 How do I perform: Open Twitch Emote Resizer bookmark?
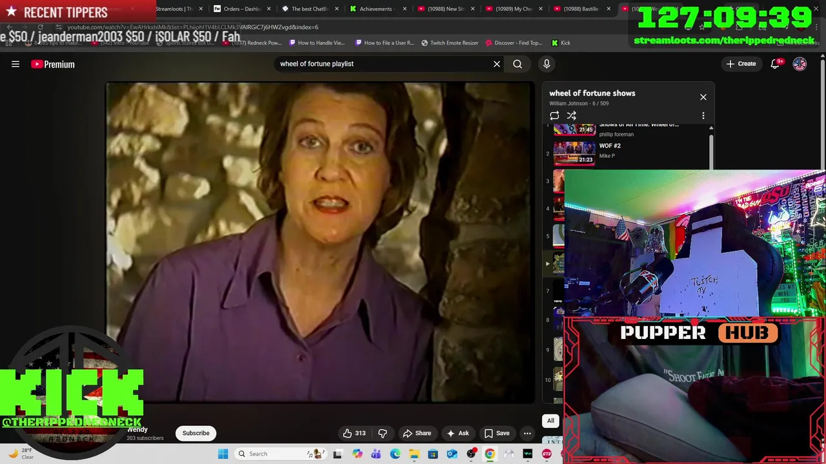coord(450,43)
